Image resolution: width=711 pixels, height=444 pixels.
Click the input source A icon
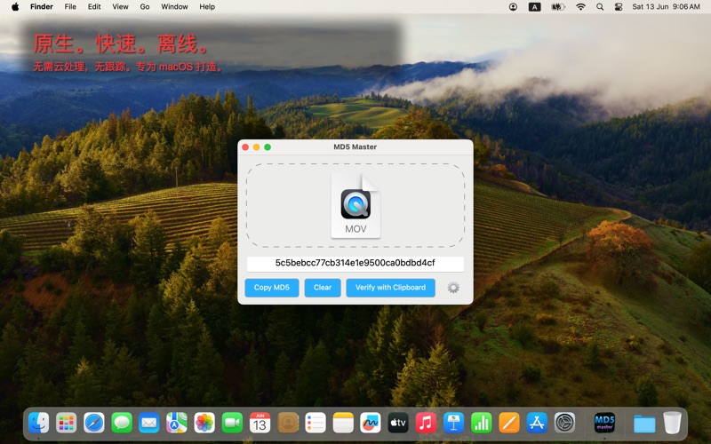(x=535, y=7)
